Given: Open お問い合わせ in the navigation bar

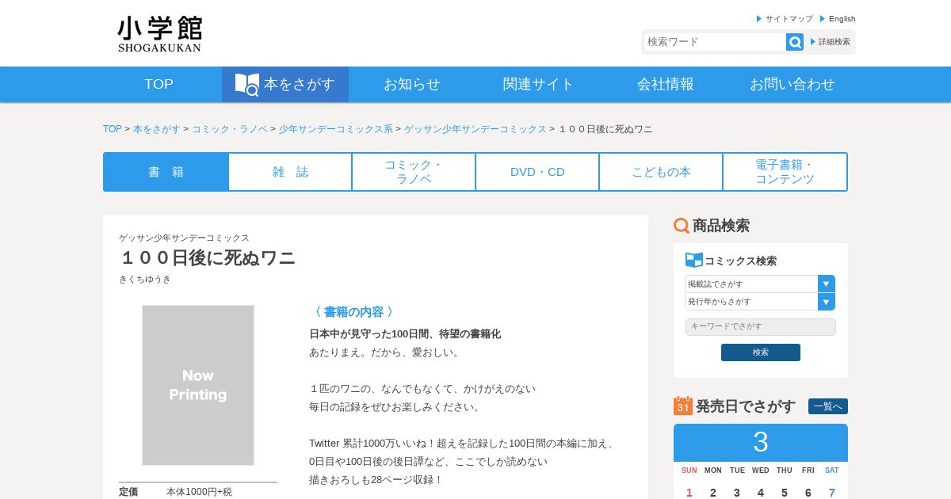Looking at the screenshot, I should [x=792, y=84].
